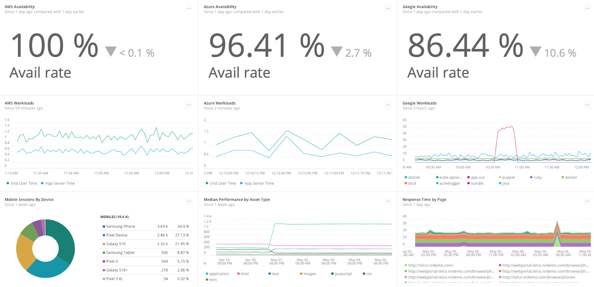Toggle the application asset type legend
The width and height of the screenshot is (594, 287).
(217, 274)
